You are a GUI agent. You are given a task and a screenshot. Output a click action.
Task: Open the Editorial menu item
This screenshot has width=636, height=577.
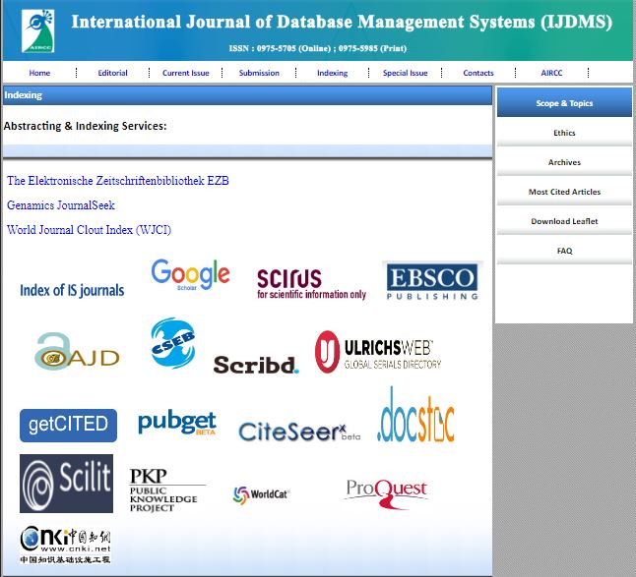point(112,73)
